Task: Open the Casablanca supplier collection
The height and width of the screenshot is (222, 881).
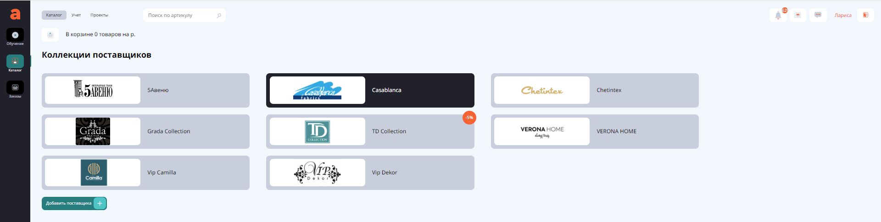Action: 370,90
